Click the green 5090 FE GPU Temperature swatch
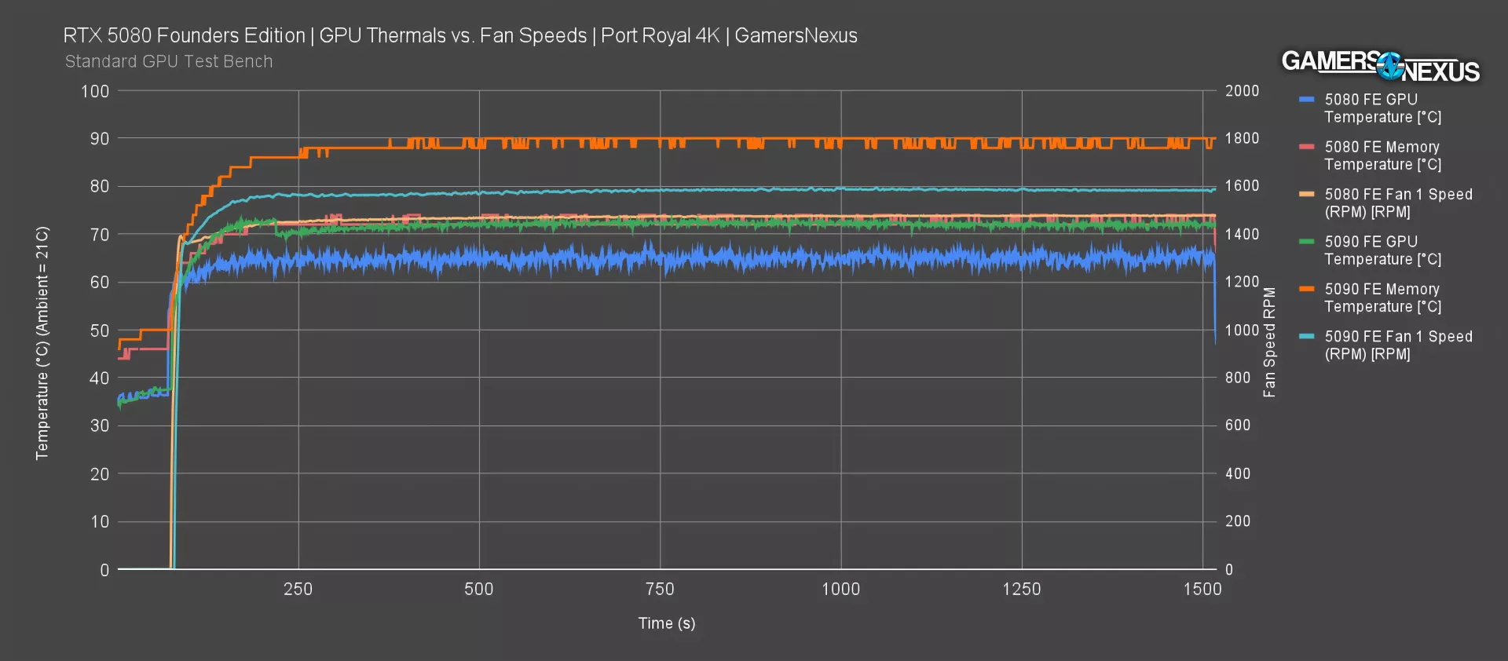The image size is (1508, 661). (1307, 242)
